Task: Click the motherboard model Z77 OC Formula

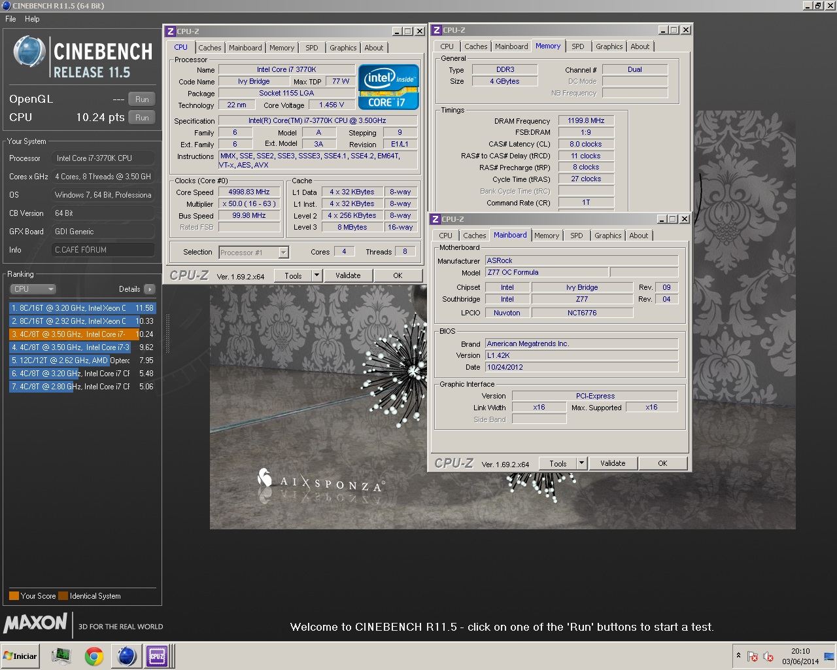Action: 547,272
